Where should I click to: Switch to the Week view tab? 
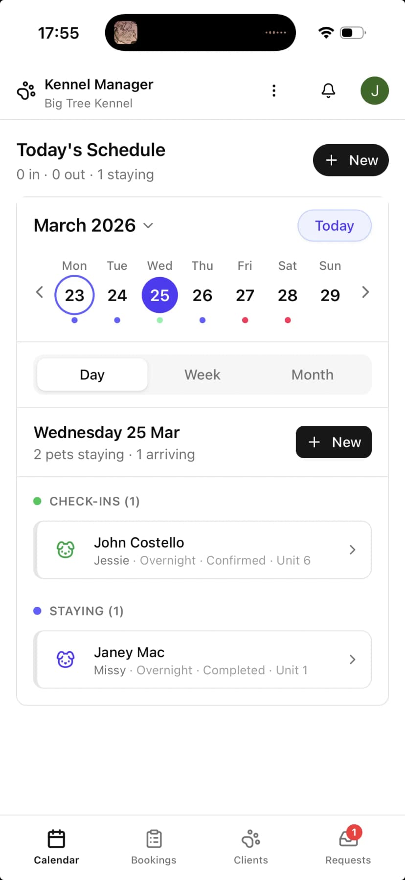tap(202, 374)
